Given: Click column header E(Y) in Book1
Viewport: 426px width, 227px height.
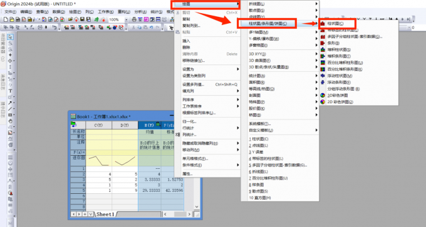Looking at the screenshot, I should click(150, 125).
